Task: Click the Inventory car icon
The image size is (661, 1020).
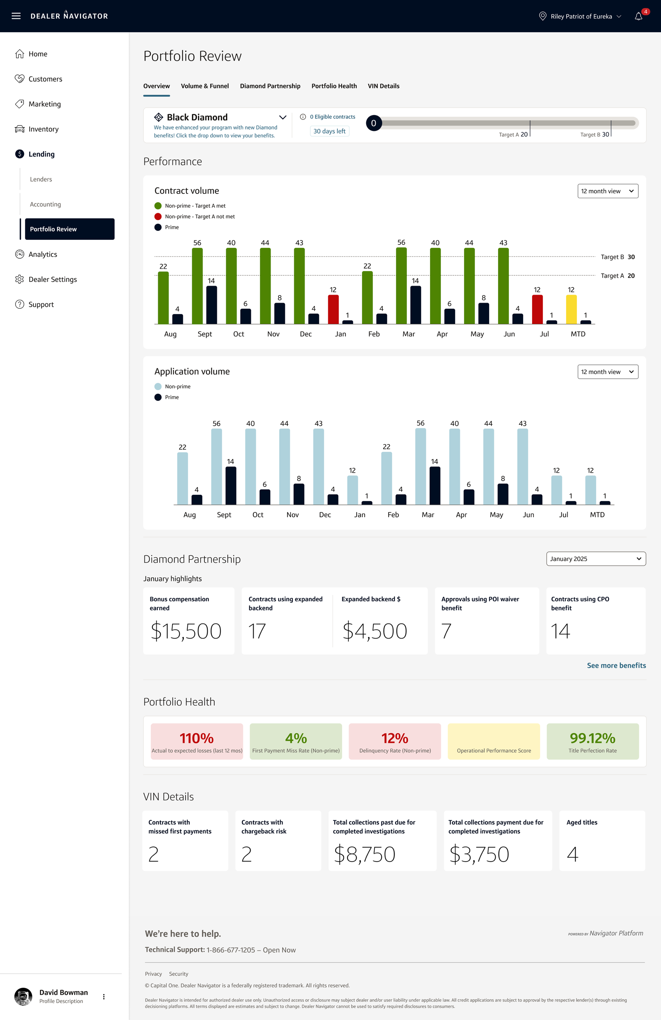Action: point(19,129)
